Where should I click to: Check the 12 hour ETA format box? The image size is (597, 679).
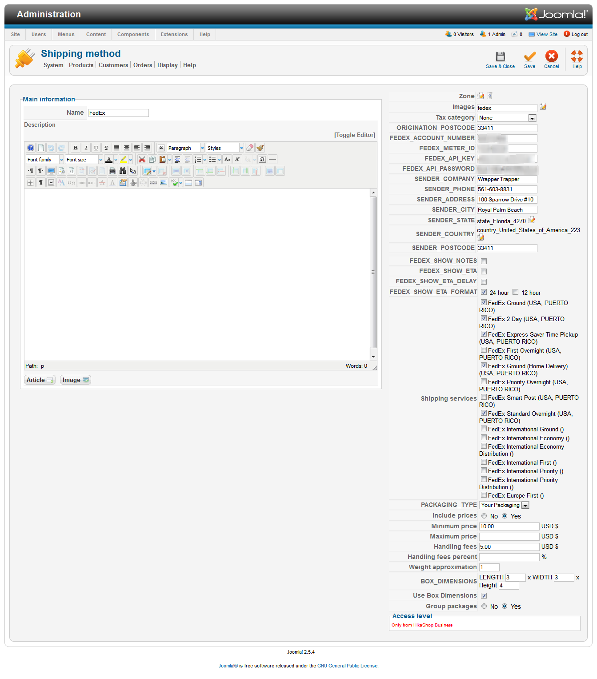[x=516, y=292]
